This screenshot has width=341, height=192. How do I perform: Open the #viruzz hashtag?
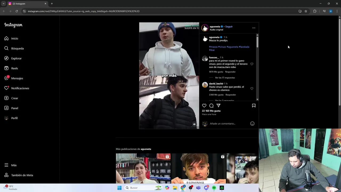222,47
